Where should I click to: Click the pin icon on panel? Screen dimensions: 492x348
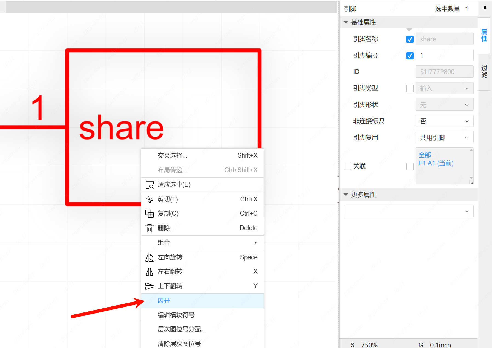click(485, 8)
